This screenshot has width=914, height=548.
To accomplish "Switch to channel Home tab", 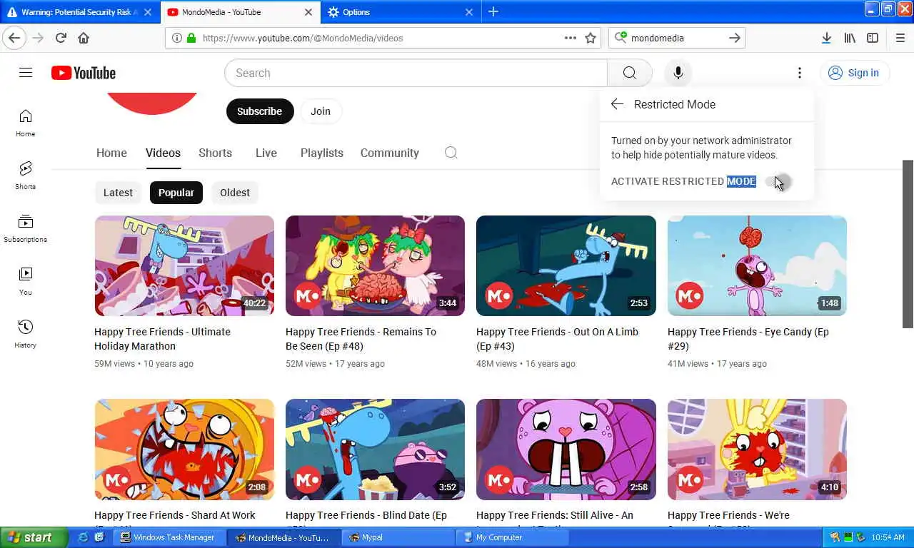I will (111, 153).
